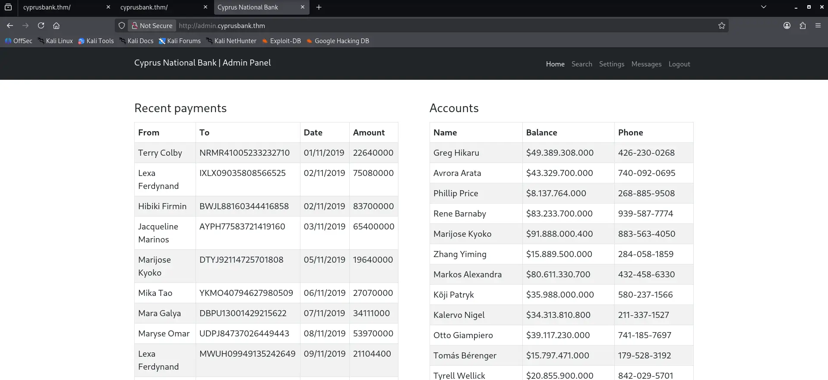Open the Settings link in admin panel
The width and height of the screenshot is (828, 380).
[611, 64]
